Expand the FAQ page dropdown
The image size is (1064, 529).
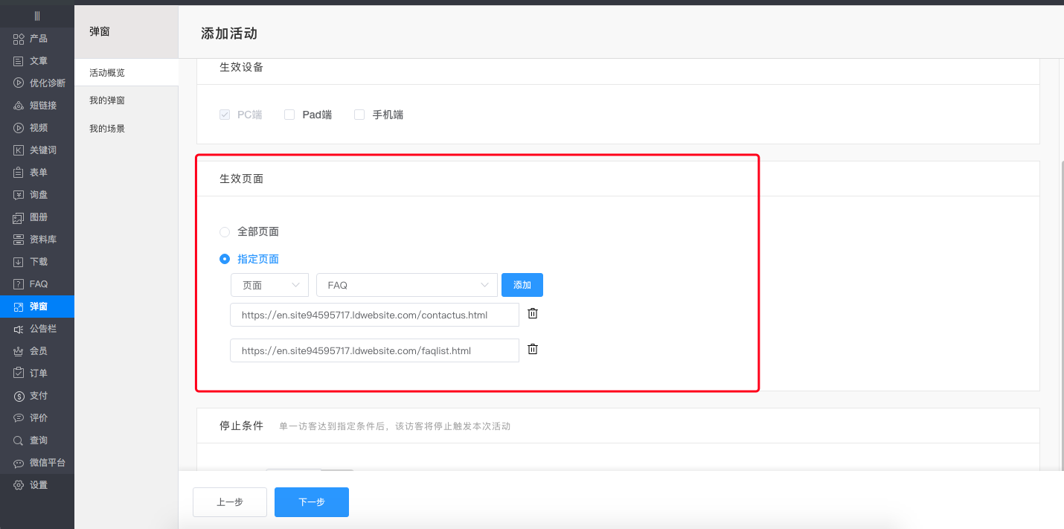[406, 285]
